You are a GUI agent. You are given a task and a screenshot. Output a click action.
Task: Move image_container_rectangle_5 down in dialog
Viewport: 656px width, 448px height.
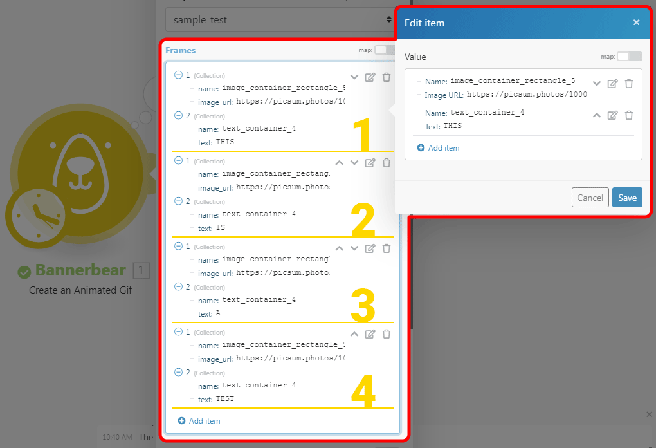click(596, 84)
